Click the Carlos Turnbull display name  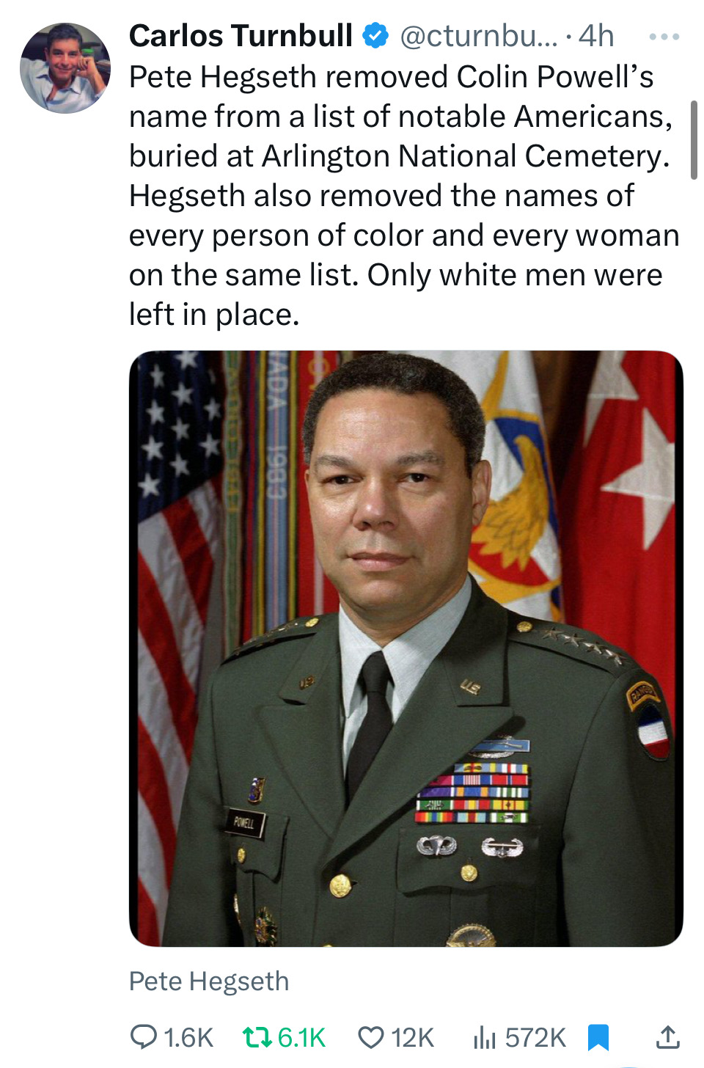click(241, 36)
